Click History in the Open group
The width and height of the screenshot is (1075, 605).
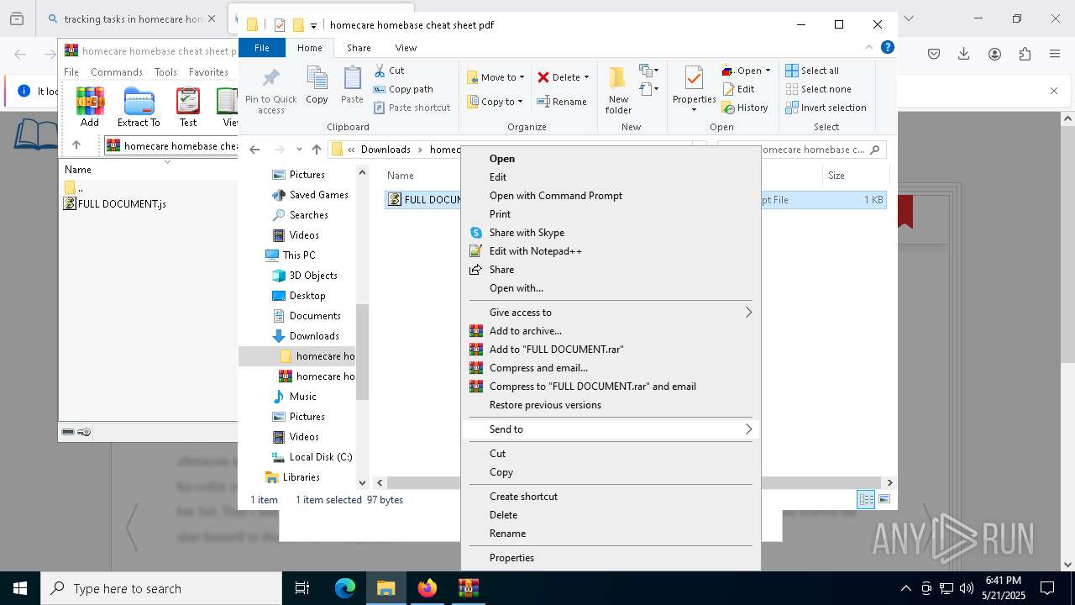click(x=745, y=108)
